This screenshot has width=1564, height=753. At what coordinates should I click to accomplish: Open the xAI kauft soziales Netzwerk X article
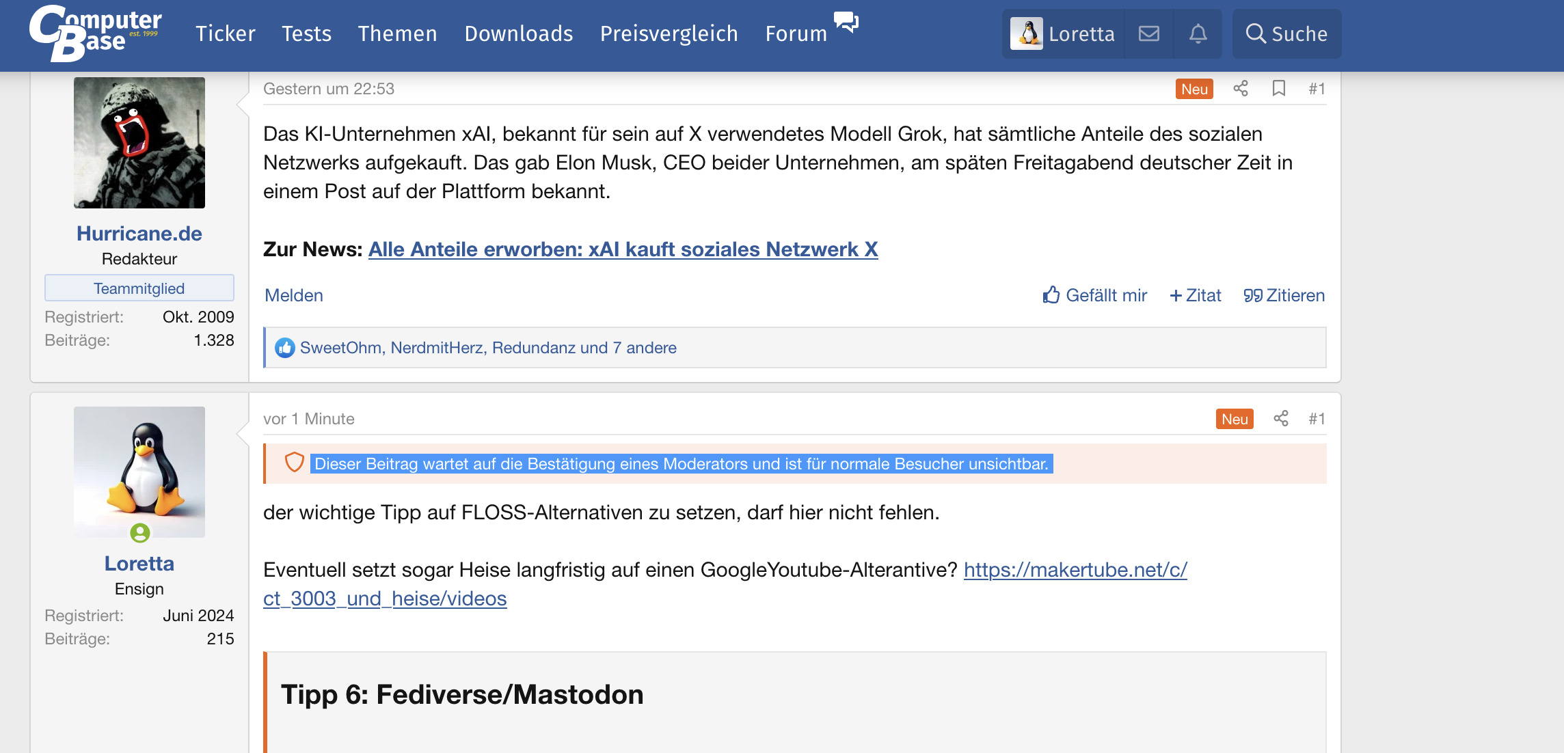pos(623,249)
